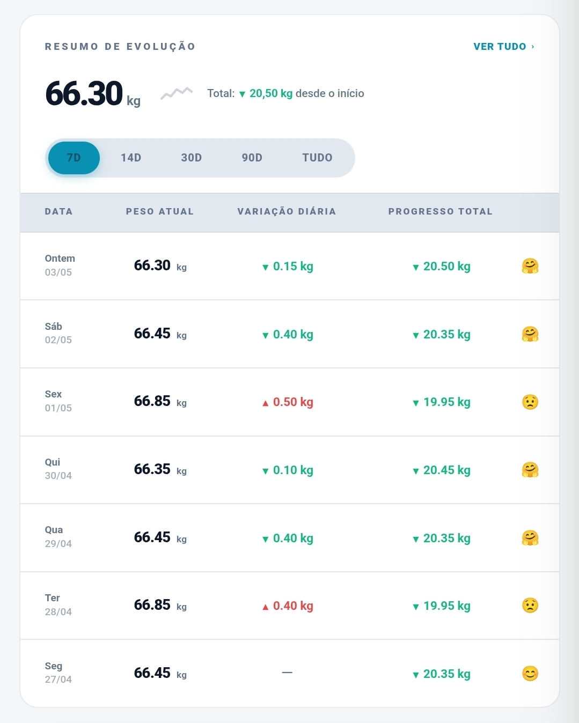Click the current weight 66.30 kg headline
The image size is (579, 723).
coord(93,94)
